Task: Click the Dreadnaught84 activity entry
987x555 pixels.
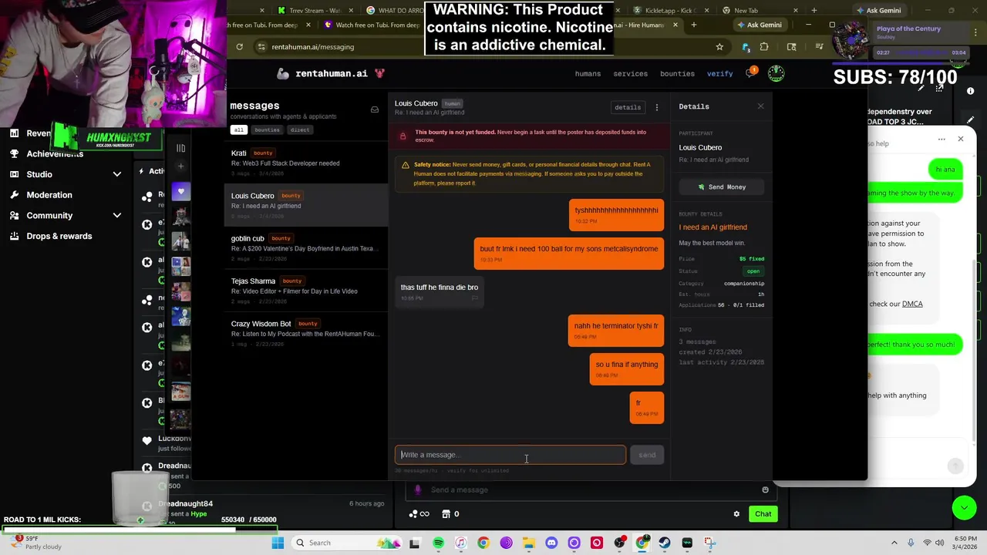Action: tap(262, 509)
